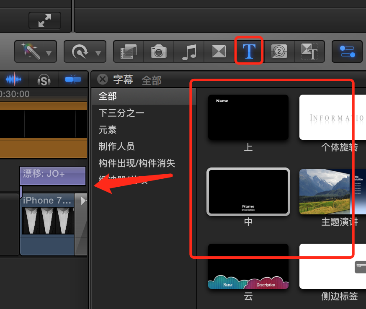Select the orange-bordered black clip in timeline
366x309 pixels.
click(44, 129)
